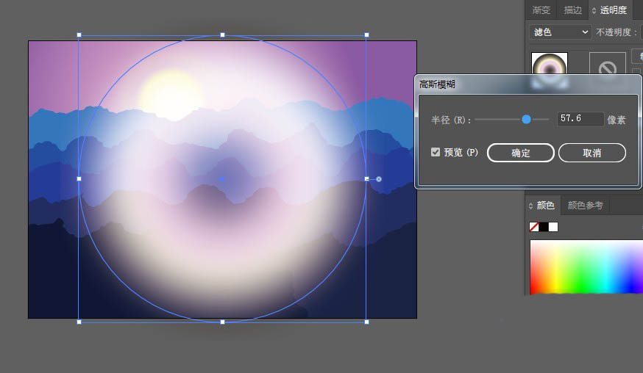Click the top-center selection handle
This screenshot has width=643, height=373.
pos(223,35)
